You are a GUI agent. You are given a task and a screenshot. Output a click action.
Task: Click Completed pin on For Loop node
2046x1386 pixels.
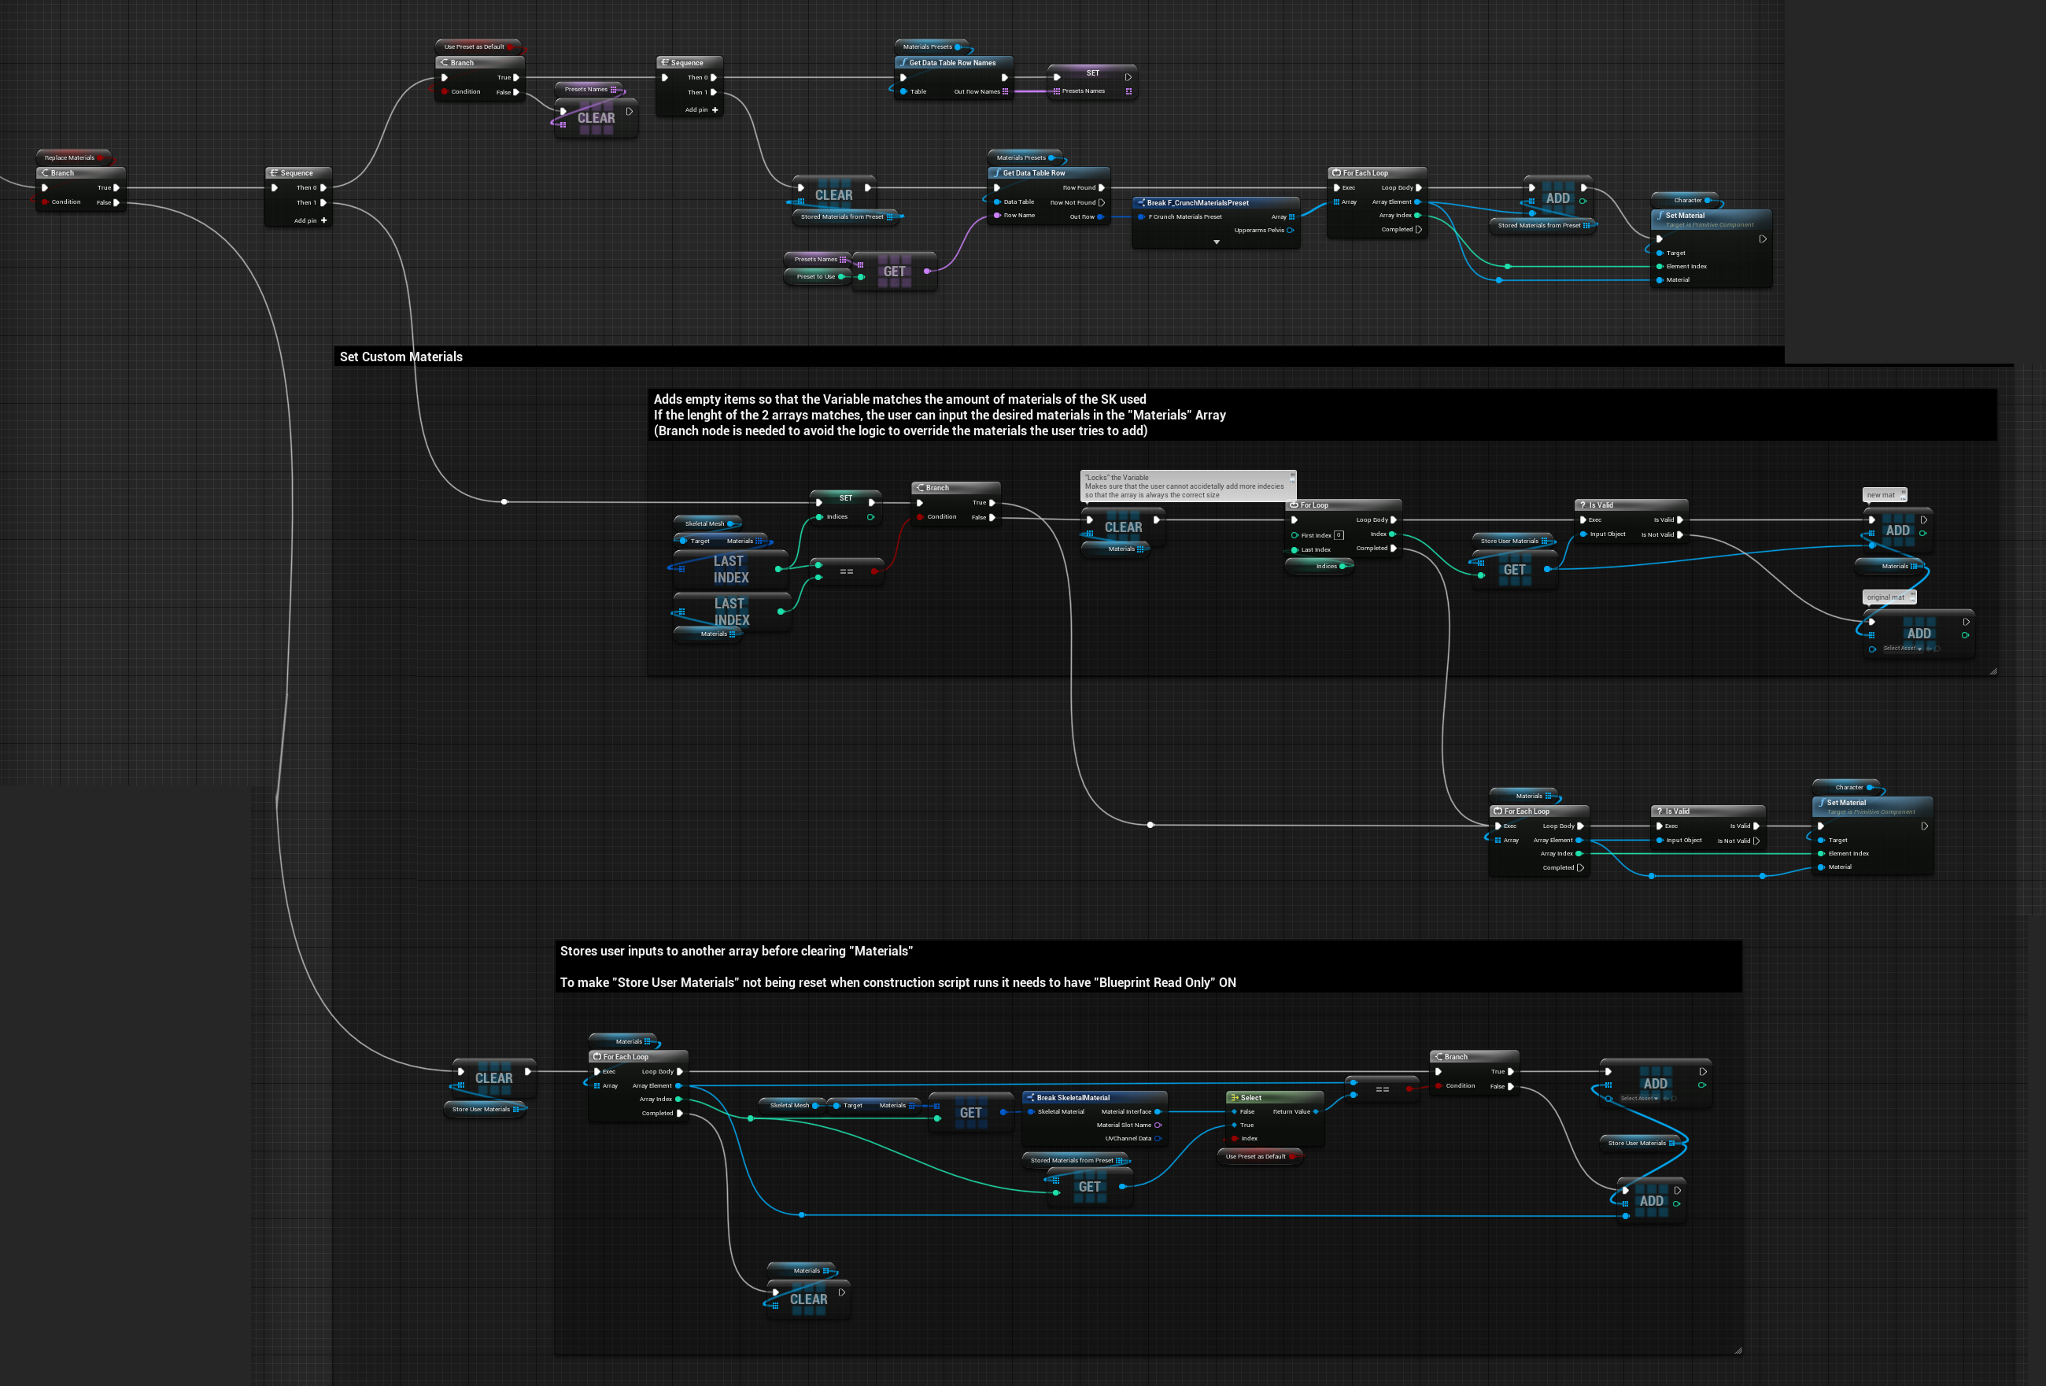tap(1394, 549)
